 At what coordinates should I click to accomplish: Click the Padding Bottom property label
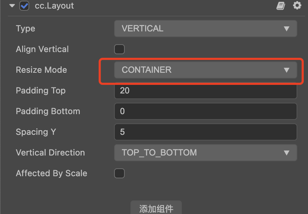(48, 111)
